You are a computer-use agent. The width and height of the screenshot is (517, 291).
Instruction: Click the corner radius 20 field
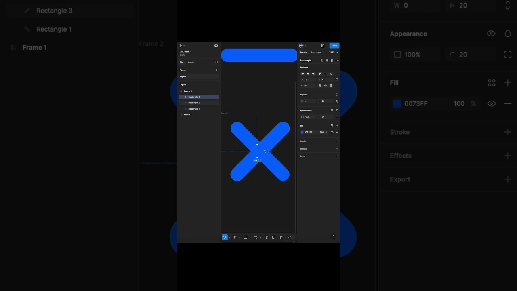325,117
